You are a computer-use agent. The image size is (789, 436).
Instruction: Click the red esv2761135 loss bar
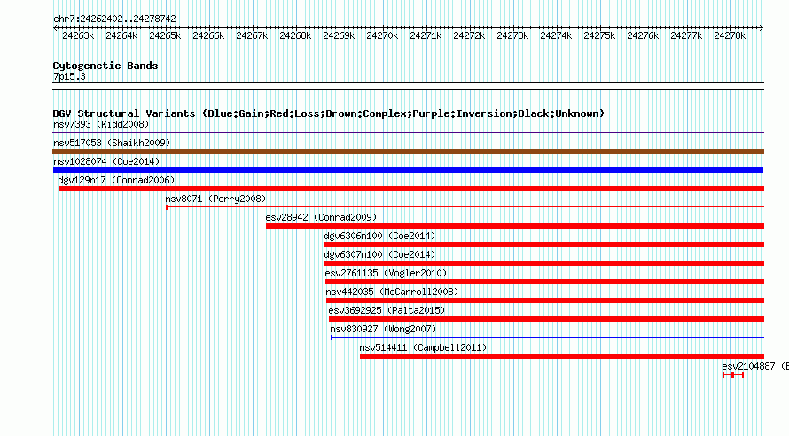[x=544, y=282]
